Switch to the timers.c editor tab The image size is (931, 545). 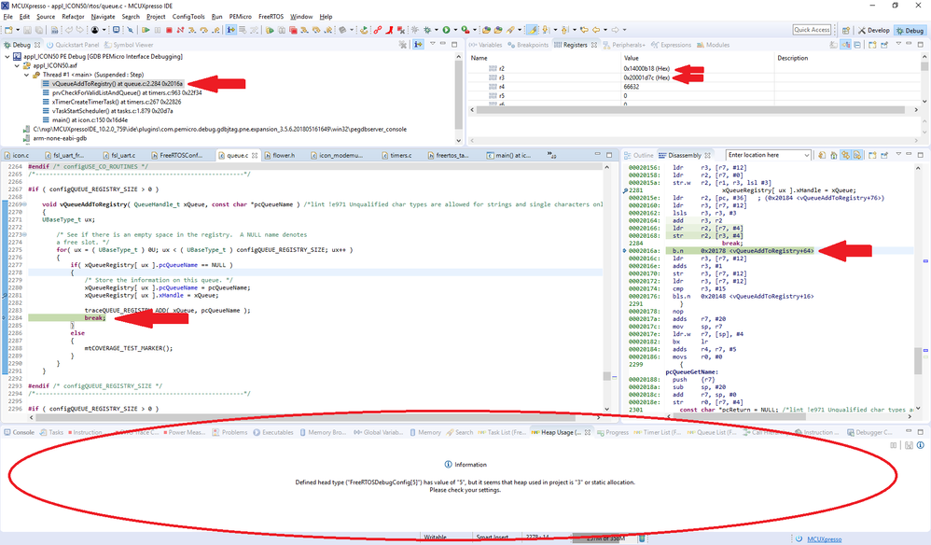click(396, 155)
